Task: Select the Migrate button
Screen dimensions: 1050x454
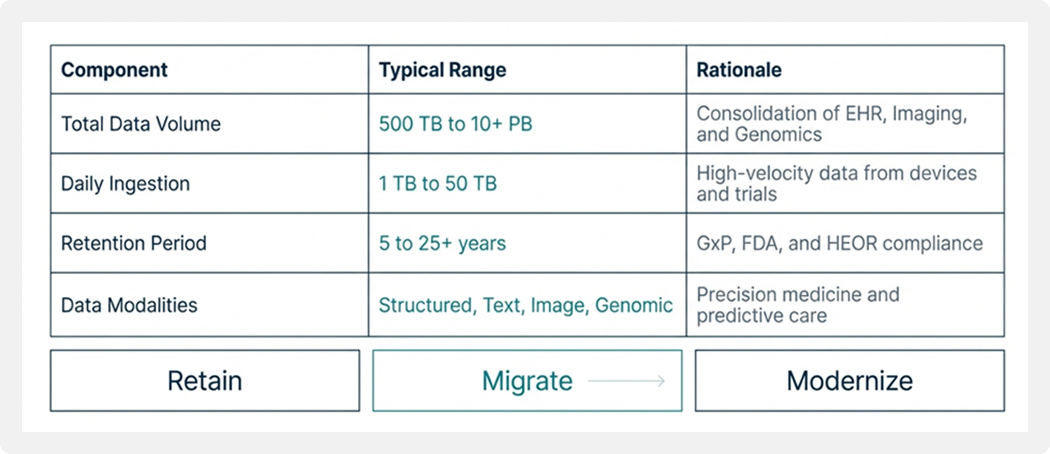Action: pyautogui.click(x=527, y=381)
